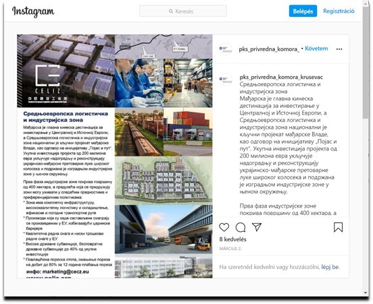
Task: Open the Regisztráció sign-up link
Action: (339, 11)
